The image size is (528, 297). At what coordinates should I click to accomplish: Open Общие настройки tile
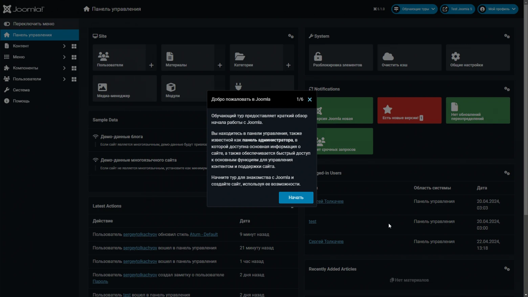pyautogui.click(x=478, y=58)
